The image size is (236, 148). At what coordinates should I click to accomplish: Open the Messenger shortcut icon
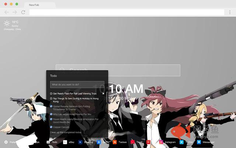(199, 142)
